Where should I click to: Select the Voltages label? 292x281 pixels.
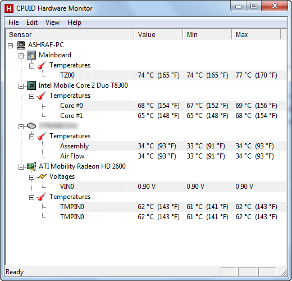[x=62, y=176]
